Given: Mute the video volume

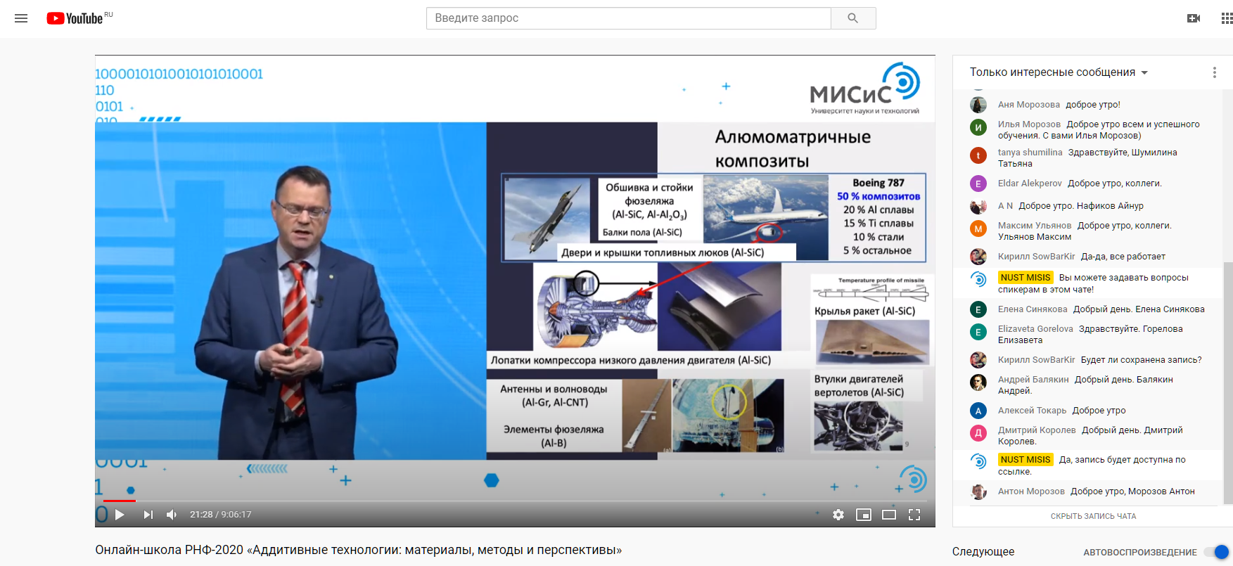Looking at the screenshot, I should tap(172, 515).
